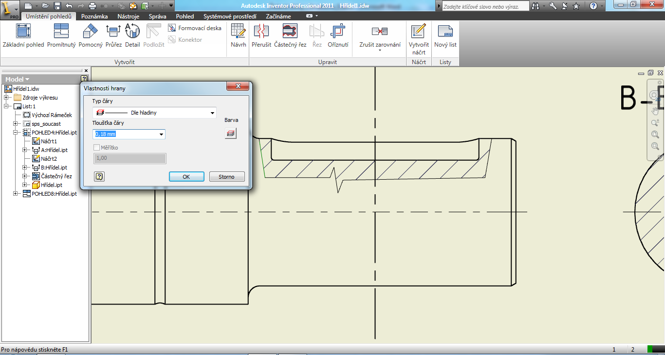Click the Save floppy disk icon
The width and height of the screenshot is (665, 355).
click(57, 6)
